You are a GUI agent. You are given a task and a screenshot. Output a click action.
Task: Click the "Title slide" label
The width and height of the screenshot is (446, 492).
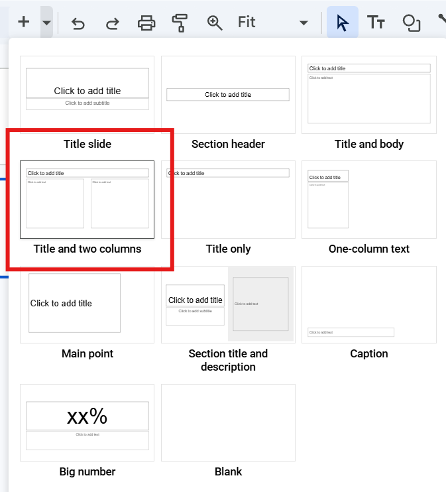click(x=87, y=144)
